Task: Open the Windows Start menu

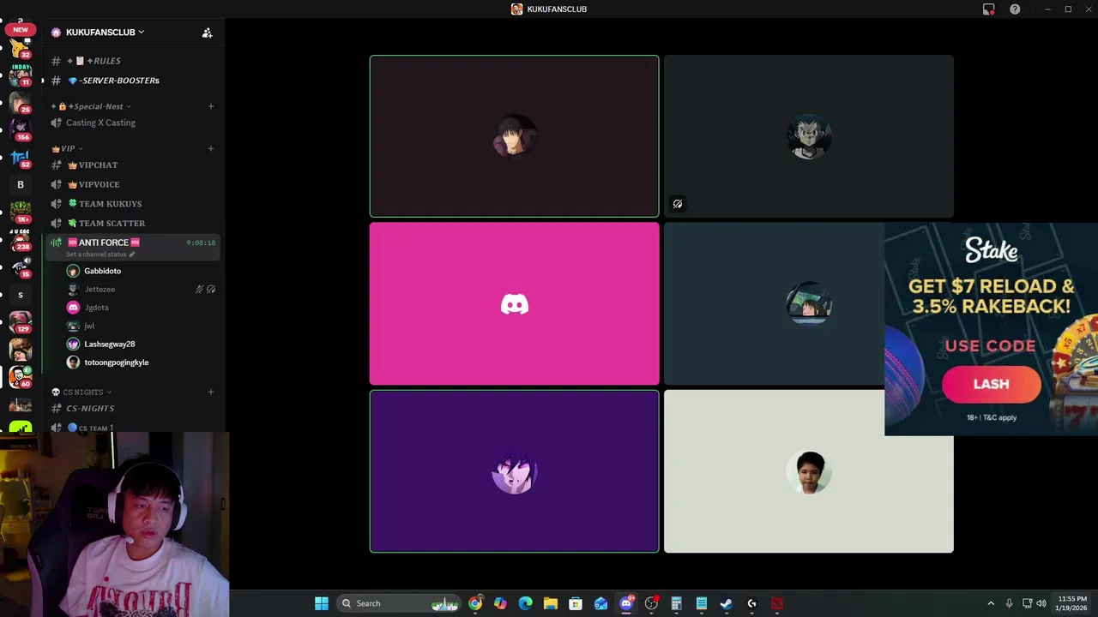Action: (322, 603)
